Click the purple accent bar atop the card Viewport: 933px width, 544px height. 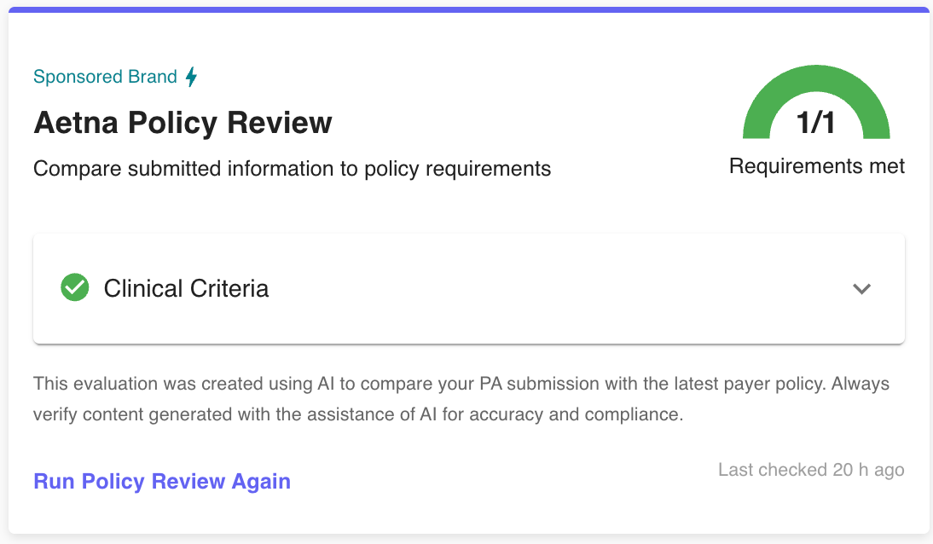[x=469, y=9]
